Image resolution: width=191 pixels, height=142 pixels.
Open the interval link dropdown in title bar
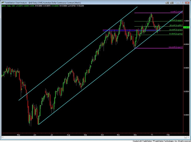tap(172, 3)
